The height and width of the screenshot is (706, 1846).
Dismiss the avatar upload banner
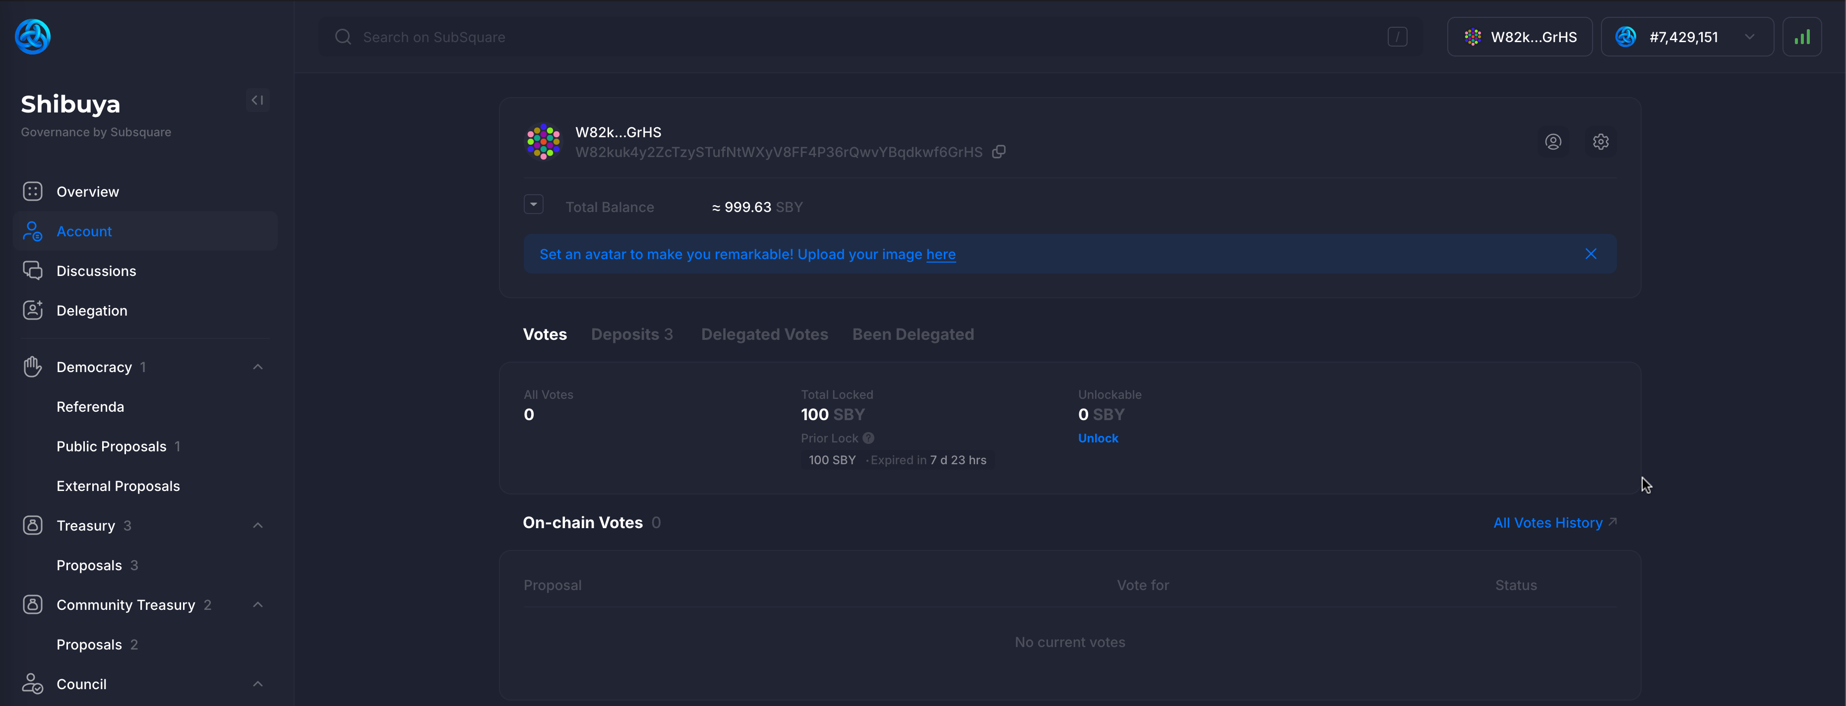coord(1590,254)
